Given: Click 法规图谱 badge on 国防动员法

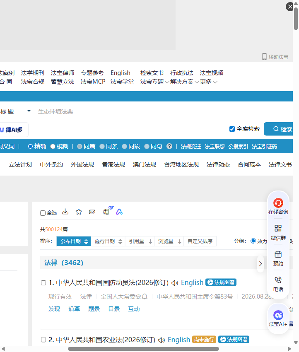Looking at the screenshot, I should [x=221, y=282].
